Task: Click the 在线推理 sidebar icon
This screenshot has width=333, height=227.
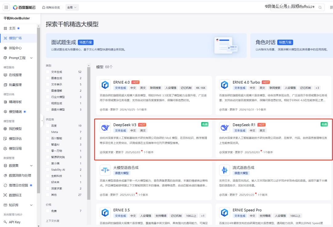Action: (5, 75)
